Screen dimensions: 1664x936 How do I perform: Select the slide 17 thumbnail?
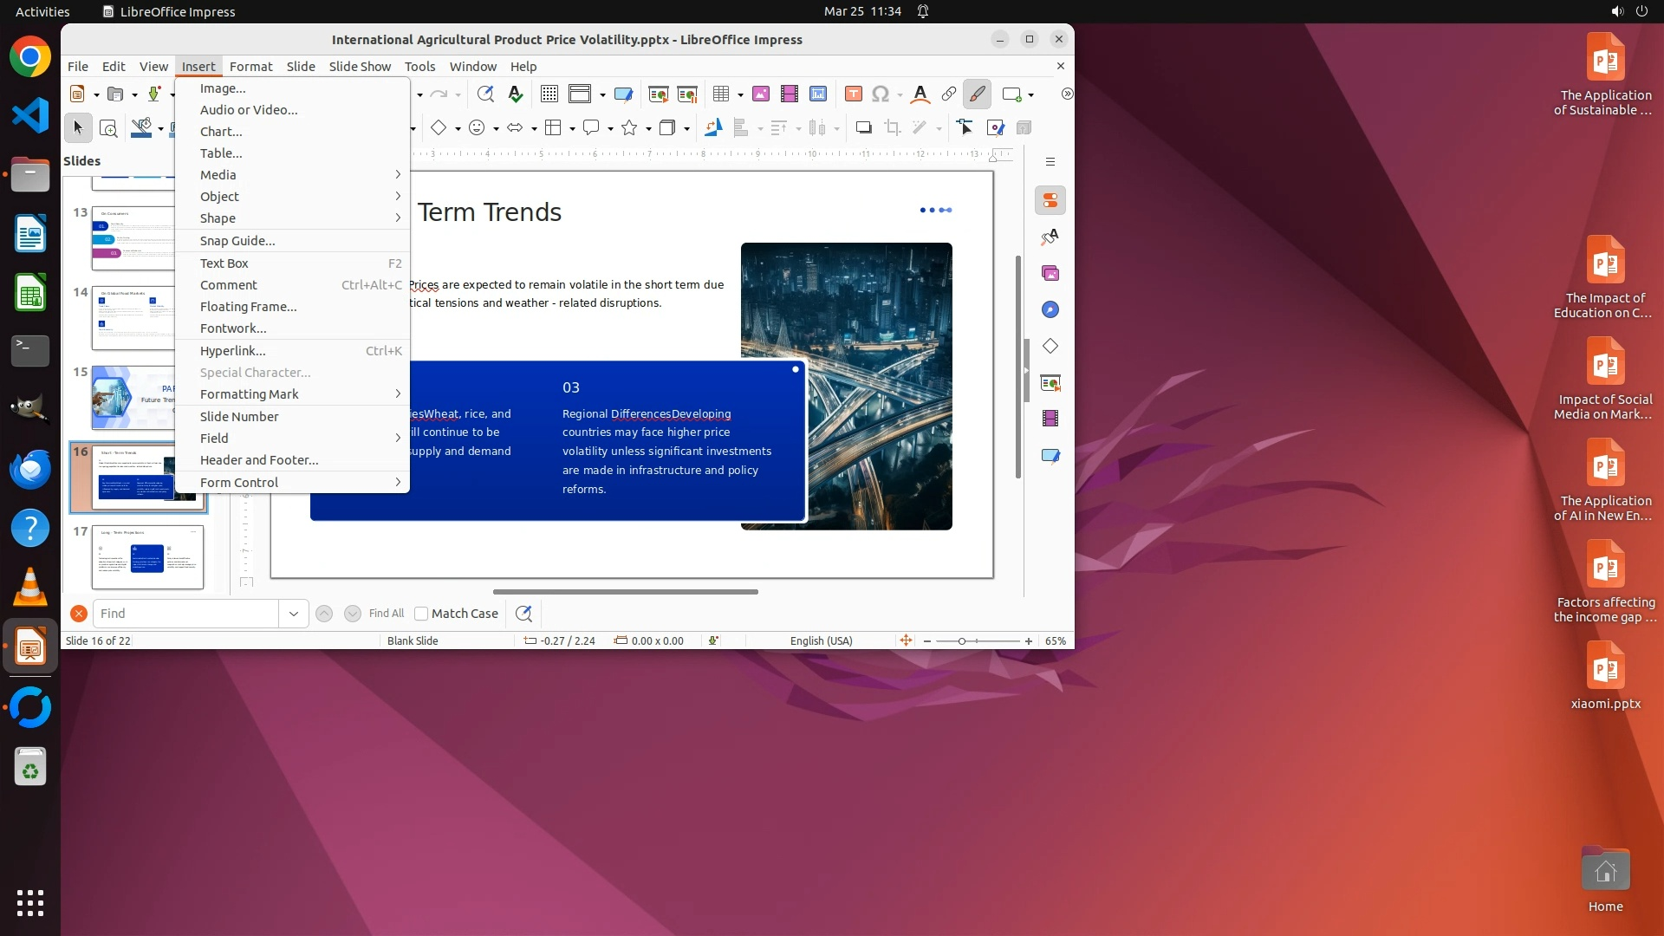(x=147, y=557)
